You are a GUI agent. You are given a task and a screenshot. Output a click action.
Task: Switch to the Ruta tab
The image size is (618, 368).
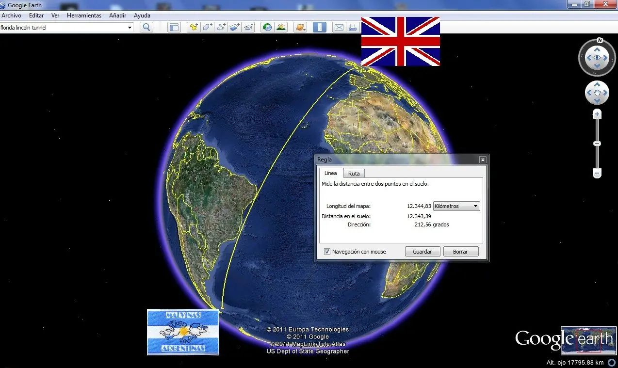click(x=354, y=174)
